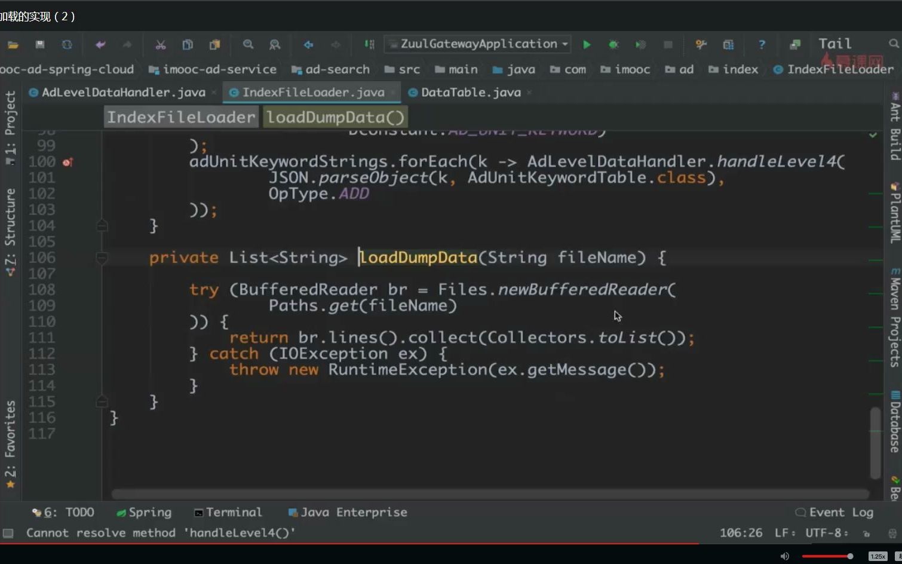Click the Redo arrow icon
This screenshot has height=564, width=902.
(127, 45)
